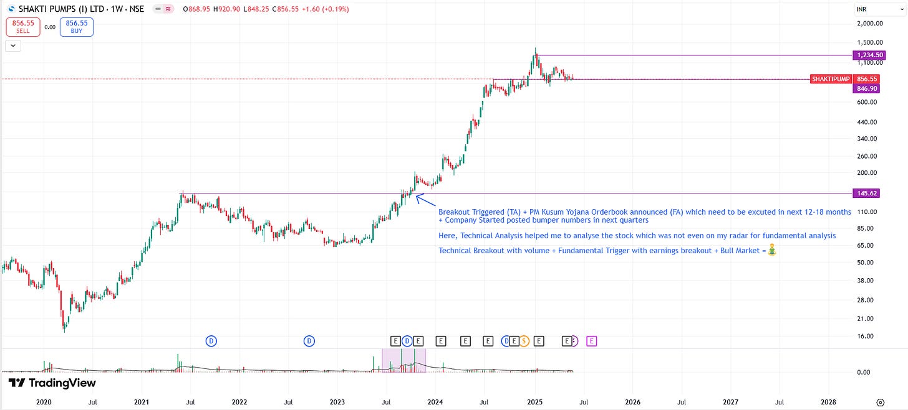Select the earnings marker near August 2023
This screenshot has height=410, width=908.
point(395,340)
